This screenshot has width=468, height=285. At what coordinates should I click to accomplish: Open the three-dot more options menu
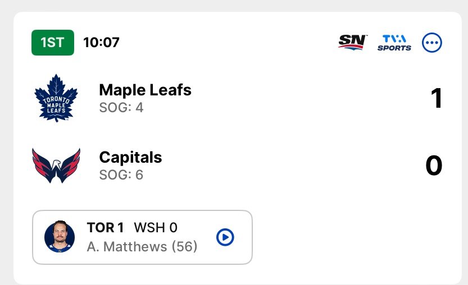pyautogui.click(x=432, y=43)
